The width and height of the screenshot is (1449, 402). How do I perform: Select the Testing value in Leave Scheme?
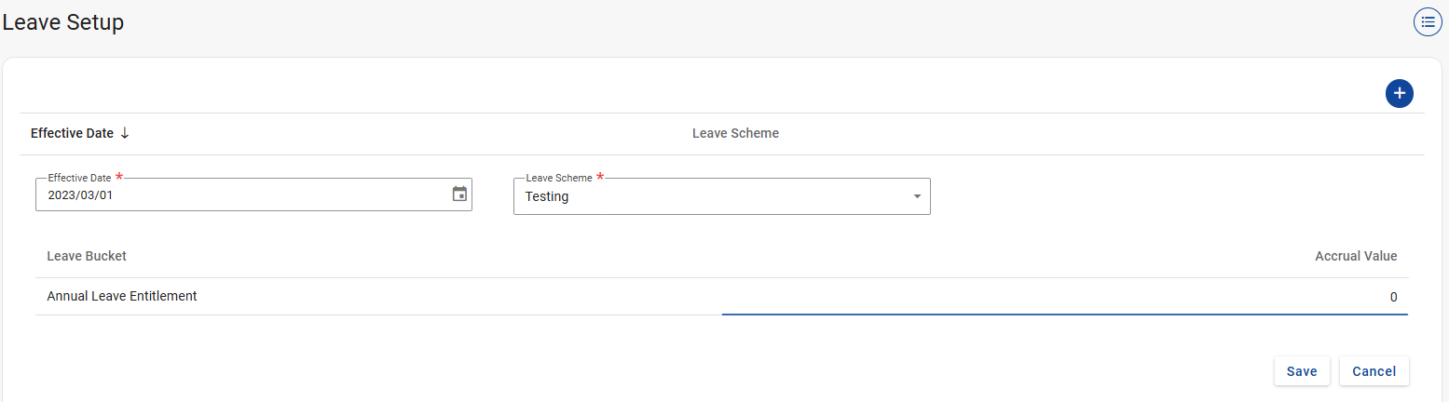click(547, 196)
